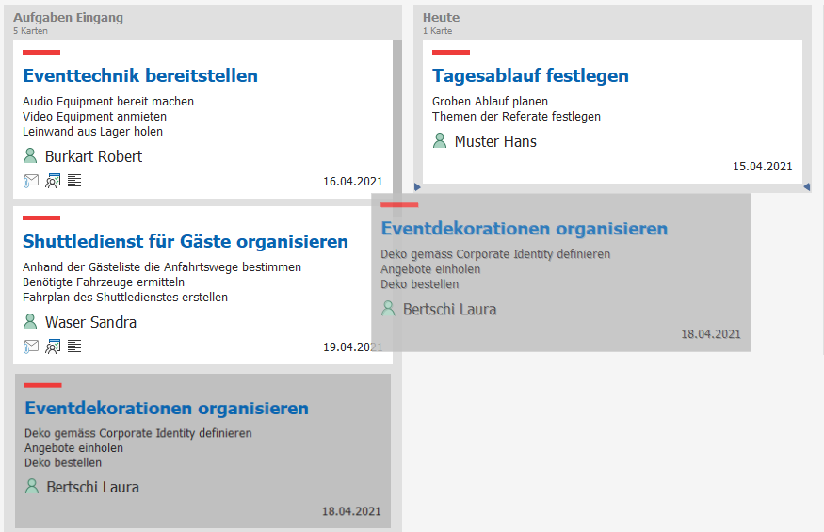Click notes text icon on Eventtechnik card
The image size is (824, 532).
tap(74, 181)
